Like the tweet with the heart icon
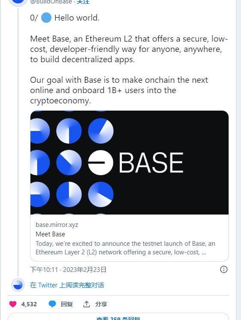This screenshot has height=320, width=241. (x=13, y=304)
